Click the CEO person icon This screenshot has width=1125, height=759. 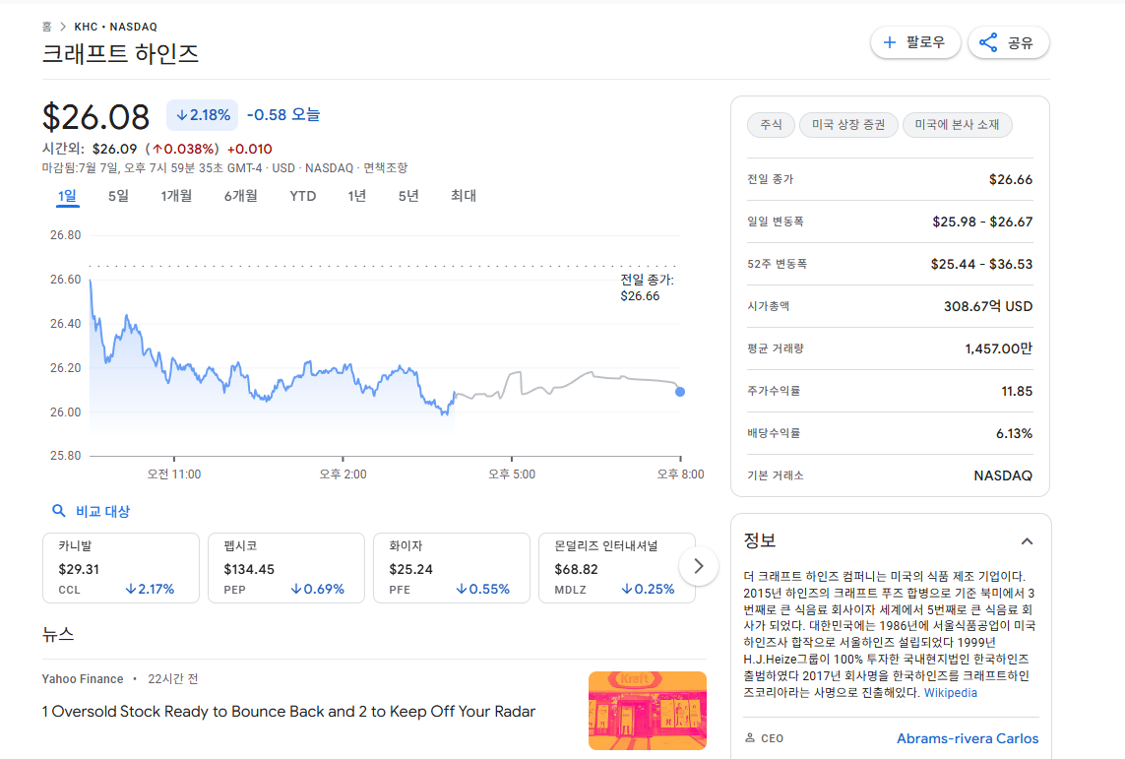pos(750,737)
